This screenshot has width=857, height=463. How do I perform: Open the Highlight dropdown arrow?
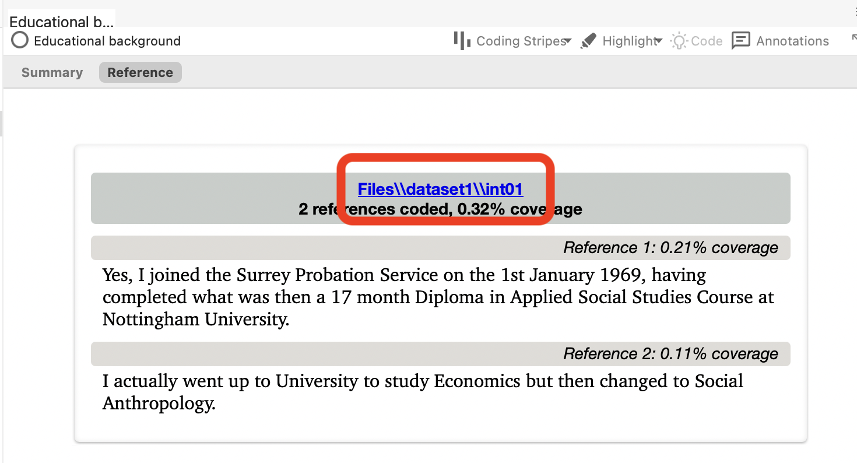coord(658,41)
